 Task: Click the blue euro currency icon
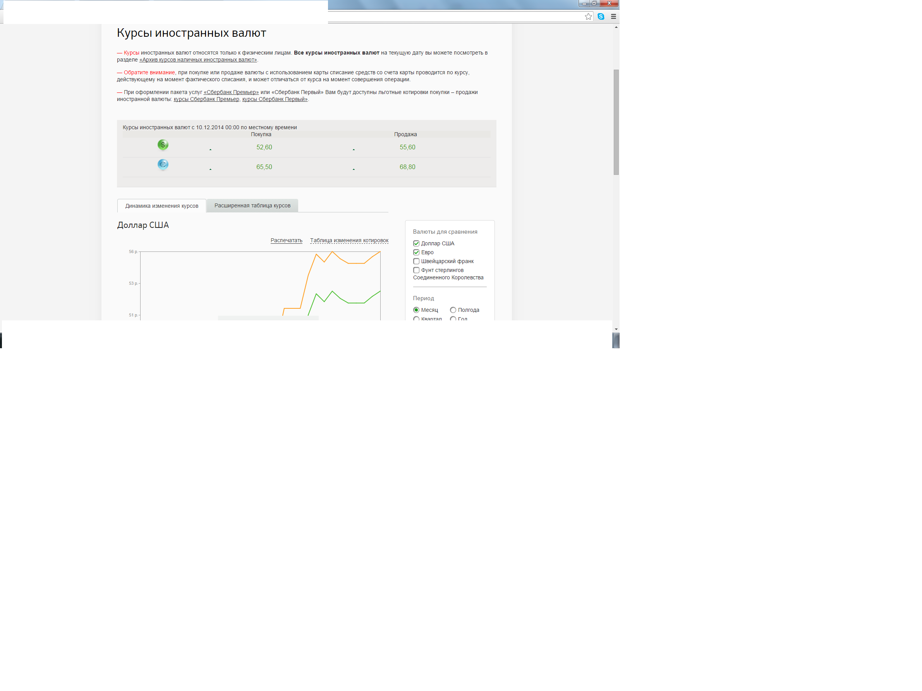(x=163, y=164)
